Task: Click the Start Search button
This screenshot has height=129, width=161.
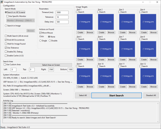Action: 117,95
